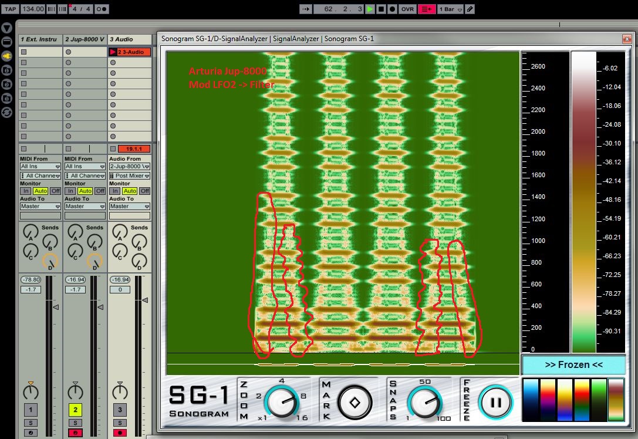Viewport: 638px width, 439px height.
Task: Toggle track 1 activator button
Action: (x=31, y=410)
